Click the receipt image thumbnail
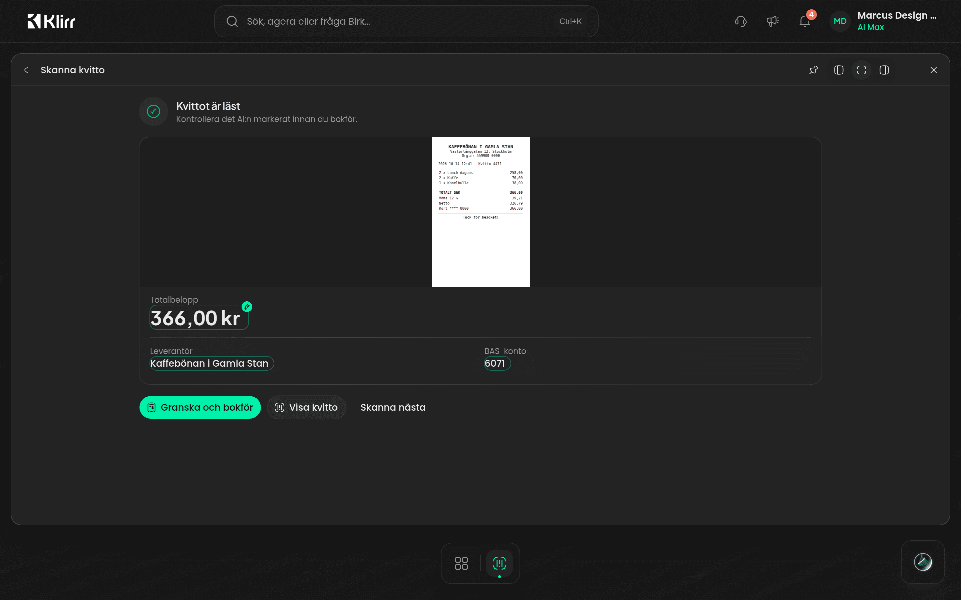Image resolution: width=961 pixels, height=600 pixels. click(480, 212)
